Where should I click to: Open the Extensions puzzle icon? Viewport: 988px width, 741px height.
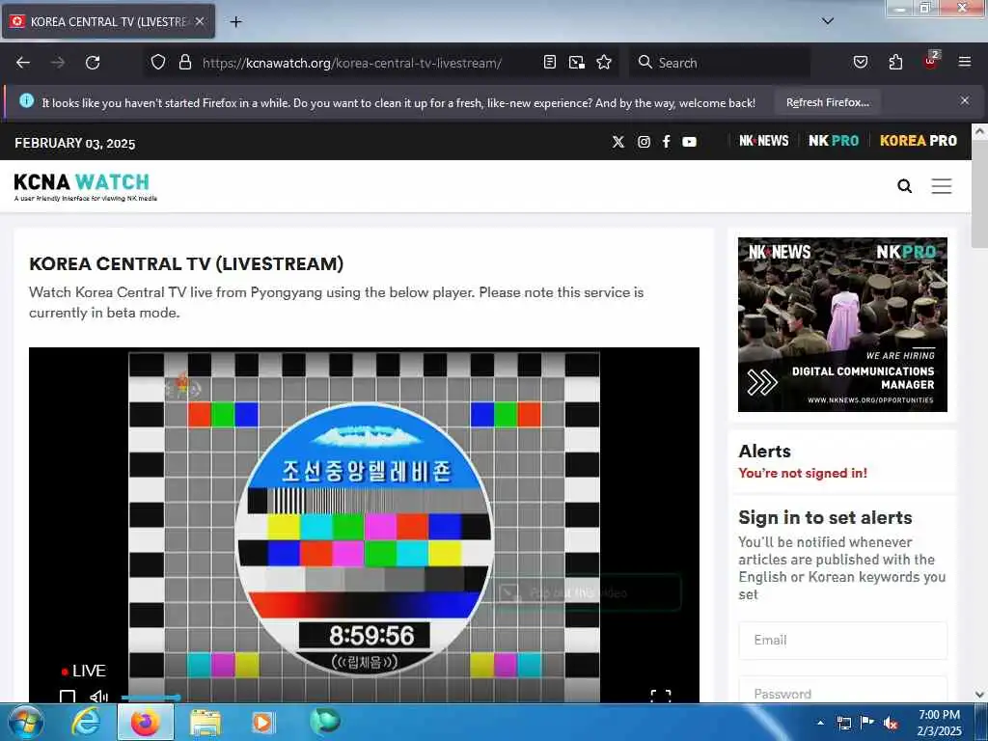tap(895, 62)
